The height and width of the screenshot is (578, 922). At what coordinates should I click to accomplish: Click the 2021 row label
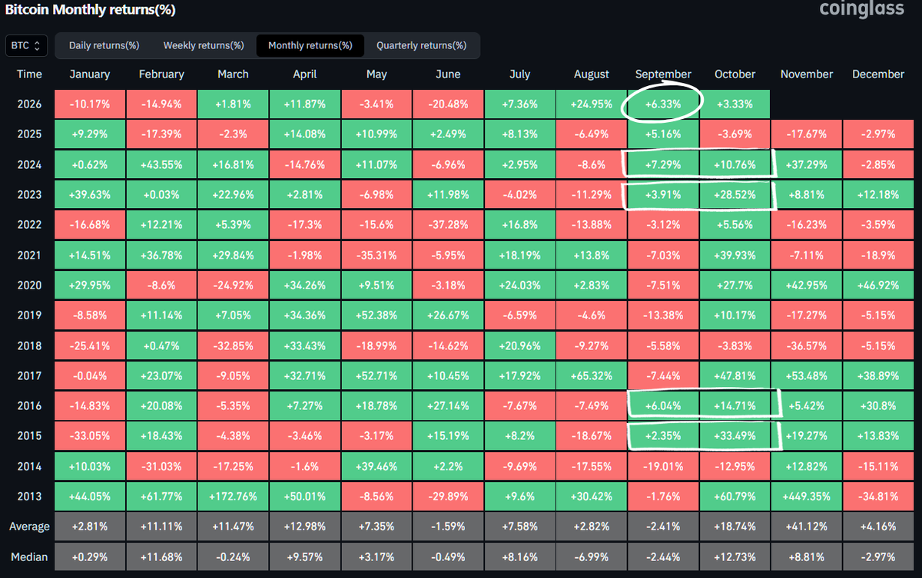coord(29,255)
